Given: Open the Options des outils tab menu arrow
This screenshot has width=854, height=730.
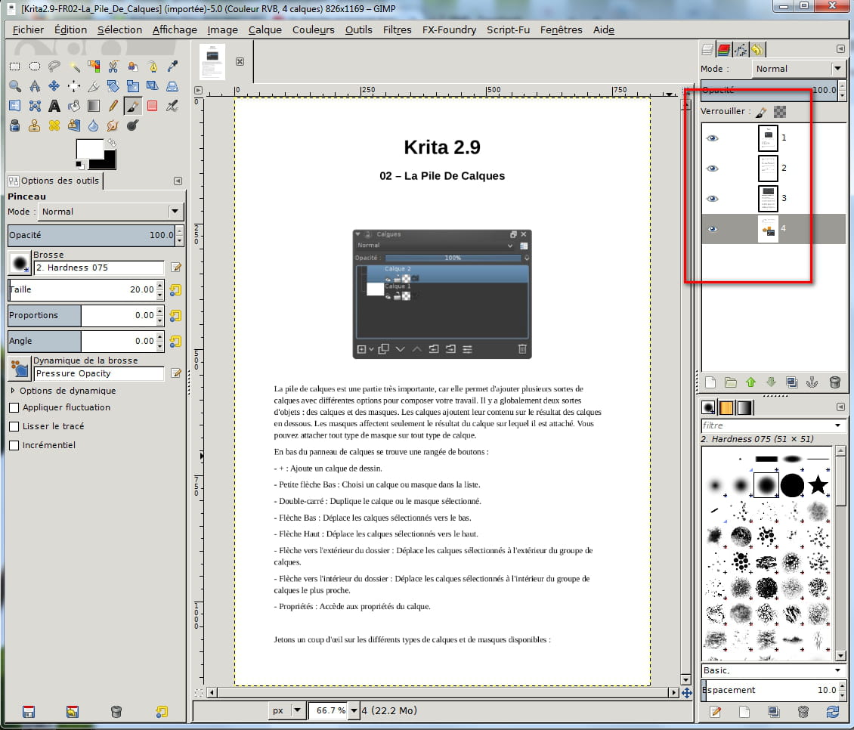Looking at the screenshot, I should (x=178, y=181).
